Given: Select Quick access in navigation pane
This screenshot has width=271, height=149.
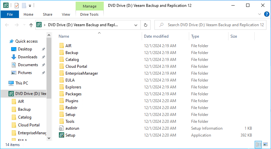Looking at the screenshot, I should coord(27,41).
